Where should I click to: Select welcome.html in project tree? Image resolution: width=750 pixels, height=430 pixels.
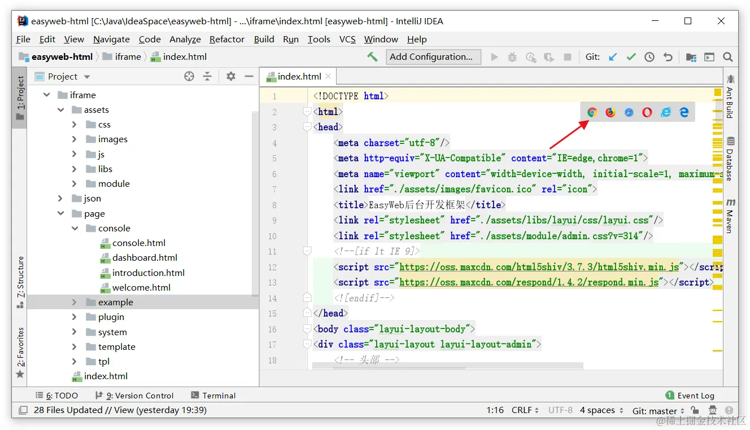pyautogui.click(x=135, y=288)
